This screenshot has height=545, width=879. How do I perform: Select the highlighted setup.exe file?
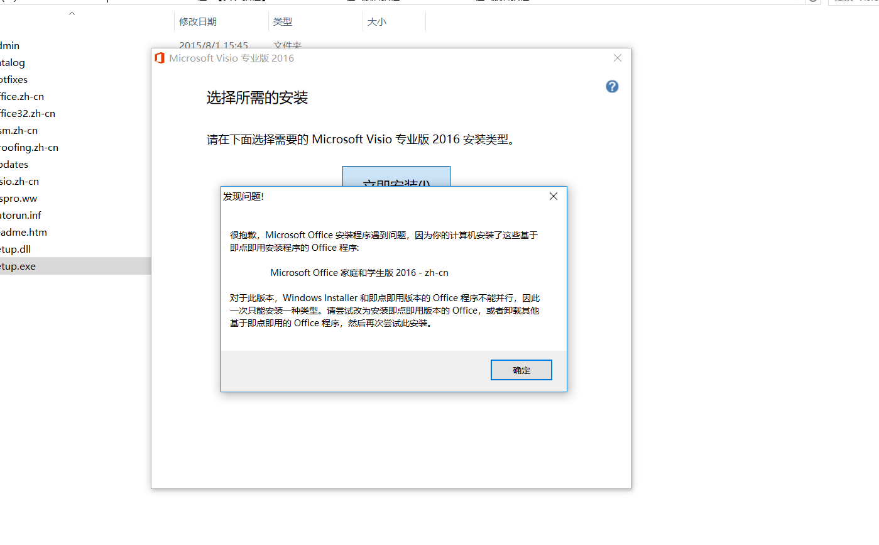coord(75,266)
